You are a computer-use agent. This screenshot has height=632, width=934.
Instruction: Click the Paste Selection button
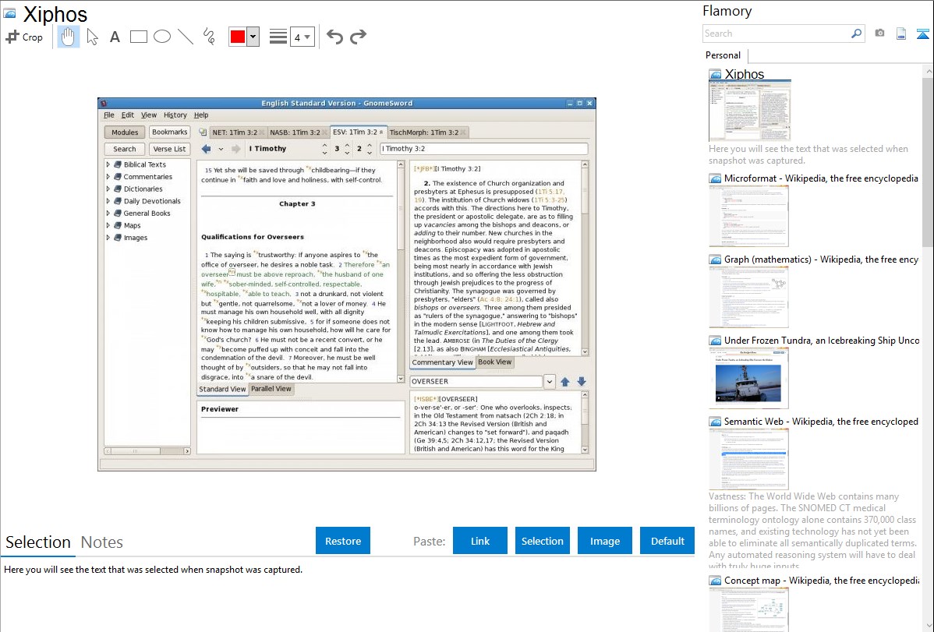pos(542,541)
